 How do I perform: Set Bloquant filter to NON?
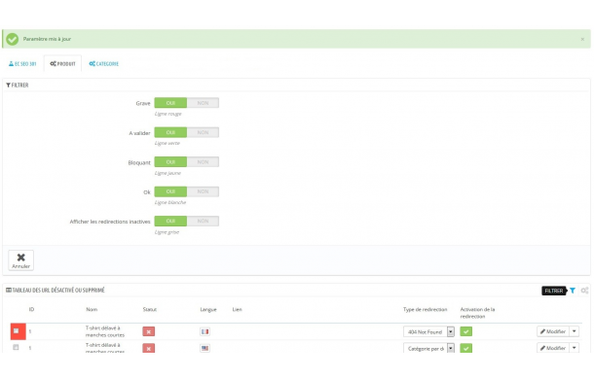point(203,162)
